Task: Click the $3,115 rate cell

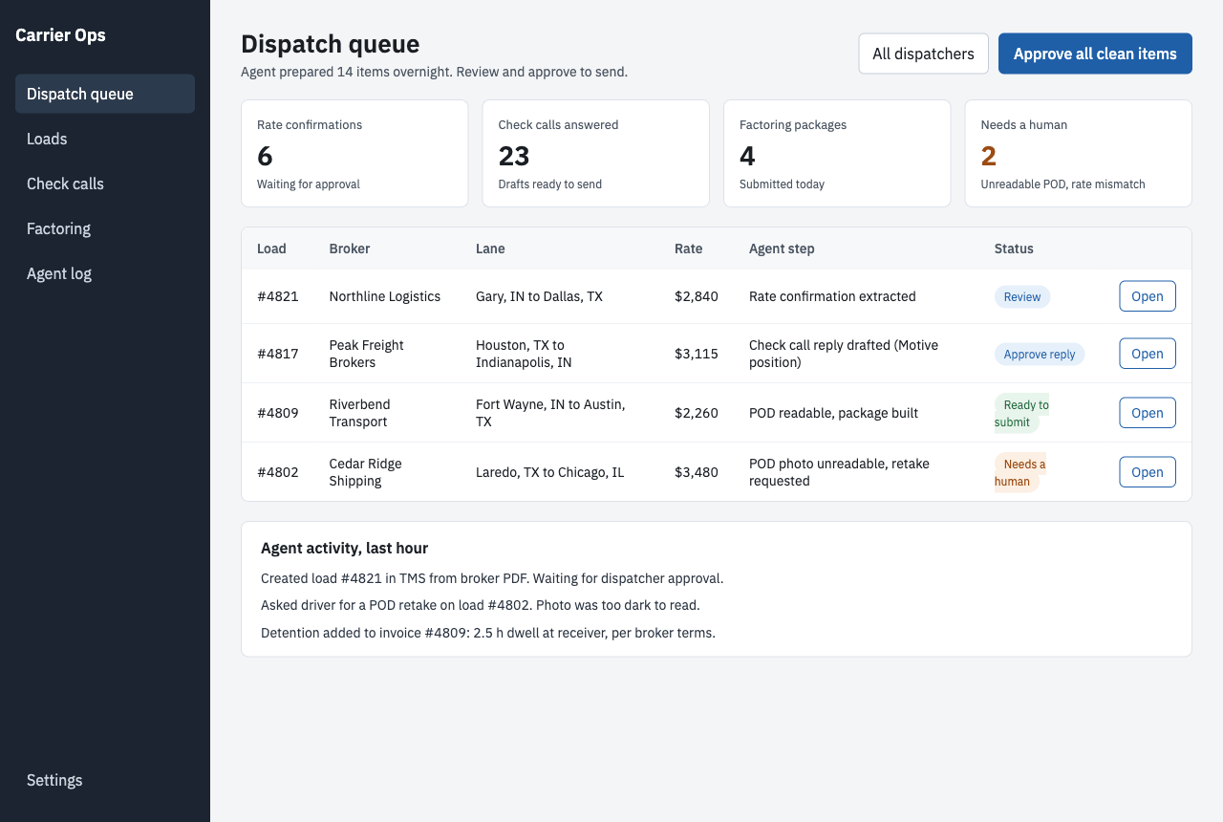Action: click(x=696, y=354)
